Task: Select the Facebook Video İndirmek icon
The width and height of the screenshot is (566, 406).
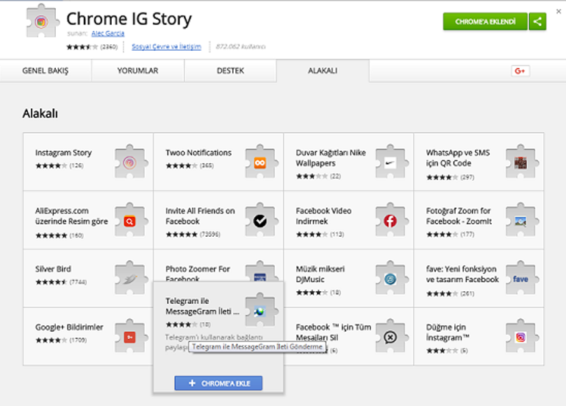Action: click(x=390, y=221)
